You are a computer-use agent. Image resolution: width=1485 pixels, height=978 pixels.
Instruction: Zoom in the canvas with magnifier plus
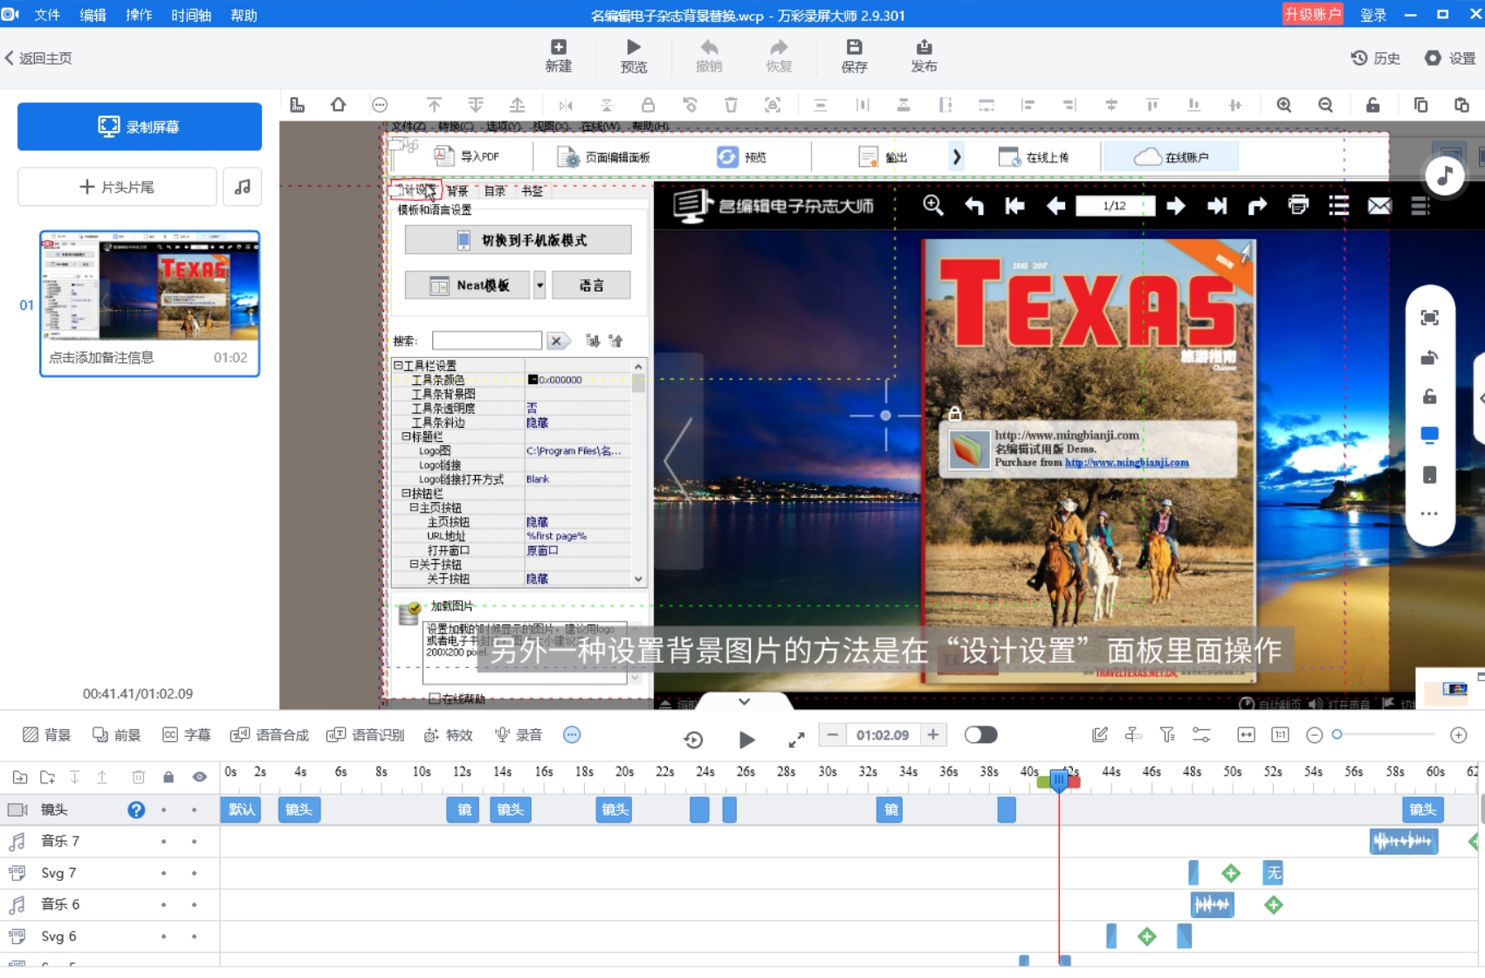coord(1284,105)
